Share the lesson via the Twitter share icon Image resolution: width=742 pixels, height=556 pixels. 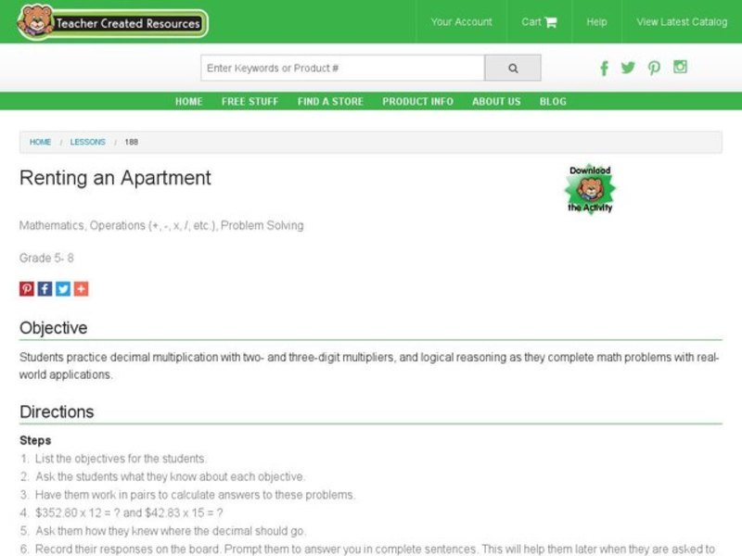(x=62, y=288)
